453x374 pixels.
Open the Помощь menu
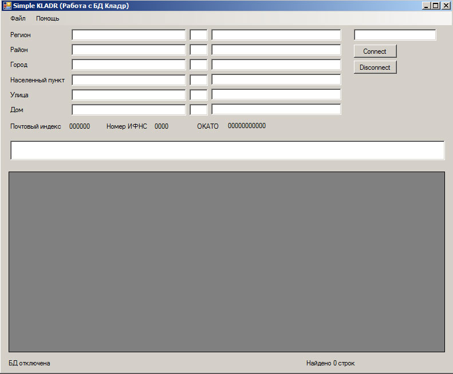point(48,18)
